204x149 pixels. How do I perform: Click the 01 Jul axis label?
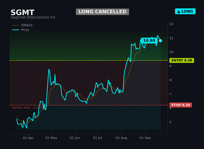[98, 138]
